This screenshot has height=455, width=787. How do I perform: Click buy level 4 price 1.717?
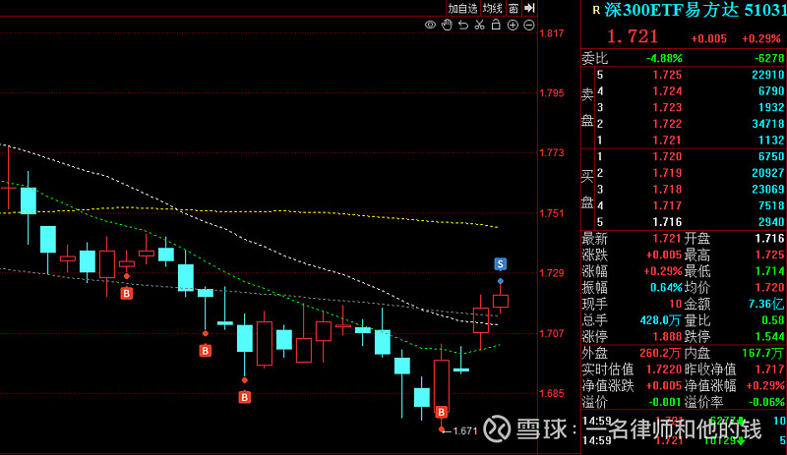point(667,205)
